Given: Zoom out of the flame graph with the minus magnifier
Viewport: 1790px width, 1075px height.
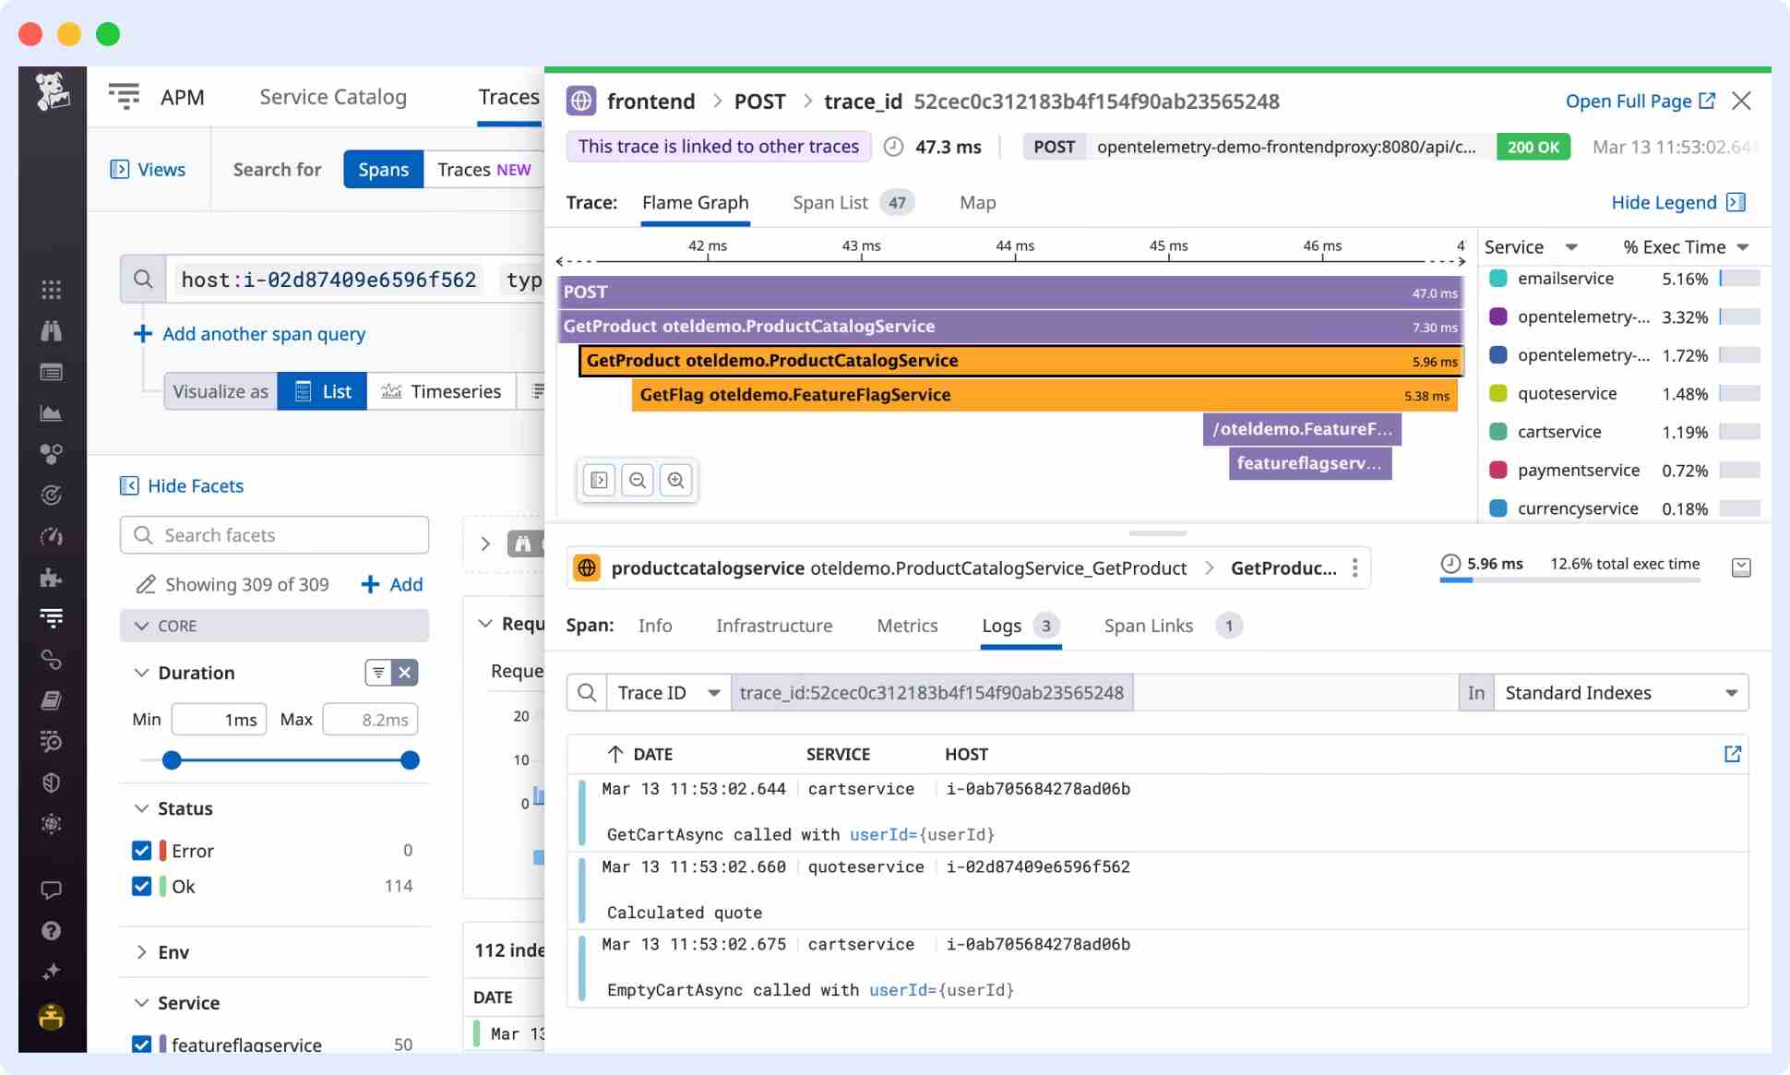Looking at the screenshot, I should pos(638,480).
